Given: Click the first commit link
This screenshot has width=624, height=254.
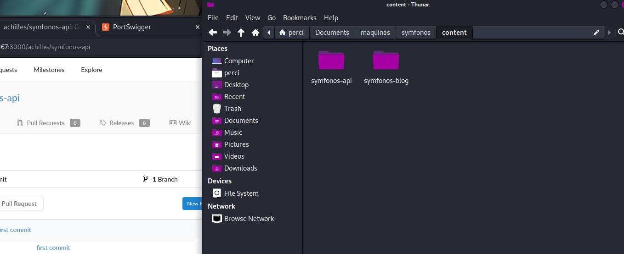Looking at the screenshot, I should (53, 248).
